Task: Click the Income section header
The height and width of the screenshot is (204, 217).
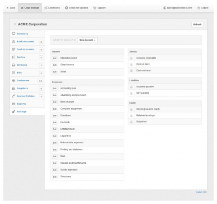Action: [87, 52]
